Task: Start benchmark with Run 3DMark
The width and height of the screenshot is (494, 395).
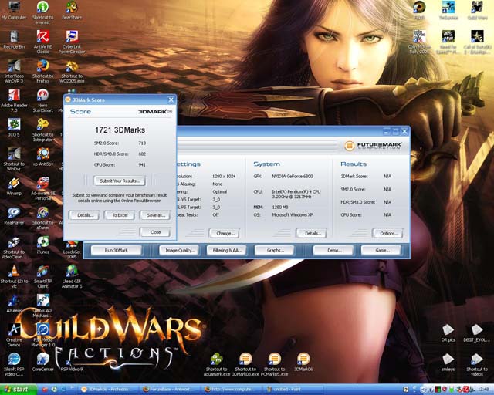Action: click(117, 251)
